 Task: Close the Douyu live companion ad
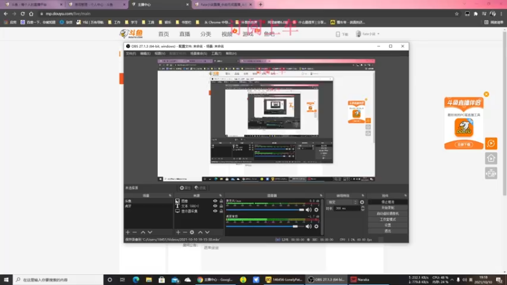pos(486,94)
